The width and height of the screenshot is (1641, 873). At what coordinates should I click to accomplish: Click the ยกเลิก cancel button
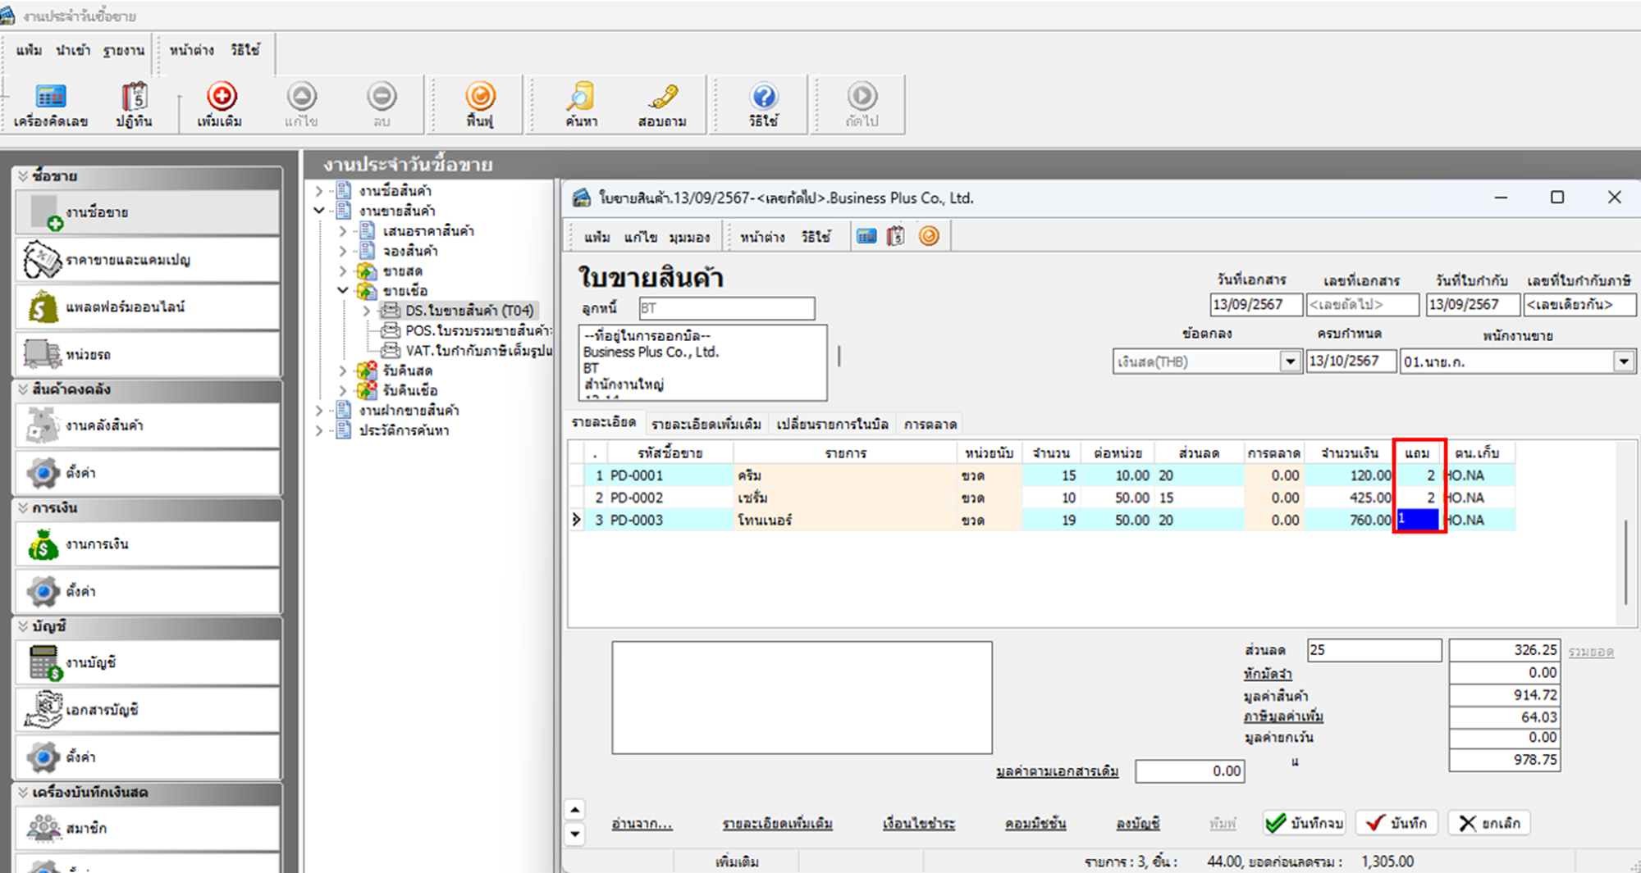pyautogui.click(x=1489, y=823)
